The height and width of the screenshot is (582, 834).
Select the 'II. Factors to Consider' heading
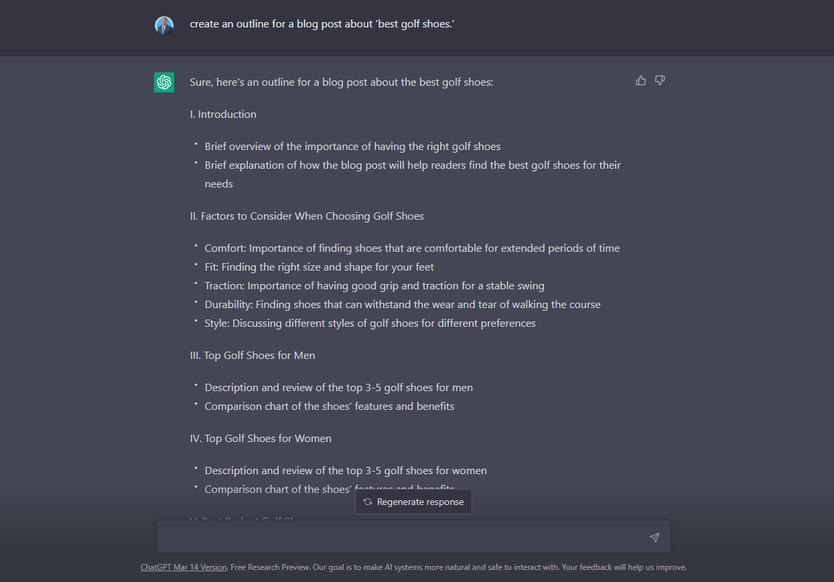[x=307, y=216]
